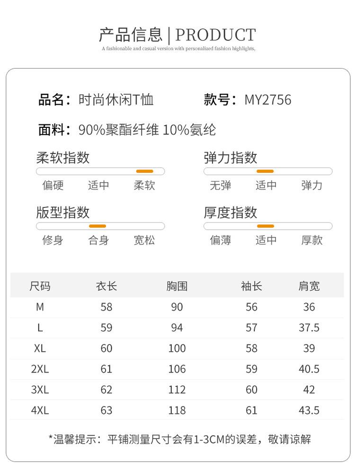Select the 厚款 thickness label

tap(312, 241)
